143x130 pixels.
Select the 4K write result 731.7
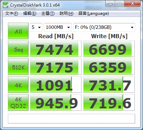point(109,85)
